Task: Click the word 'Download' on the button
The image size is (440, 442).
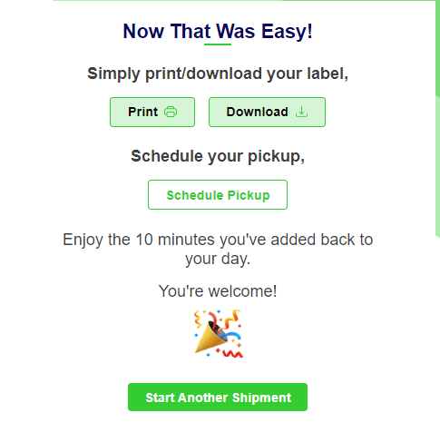Action: coord(258,112)
